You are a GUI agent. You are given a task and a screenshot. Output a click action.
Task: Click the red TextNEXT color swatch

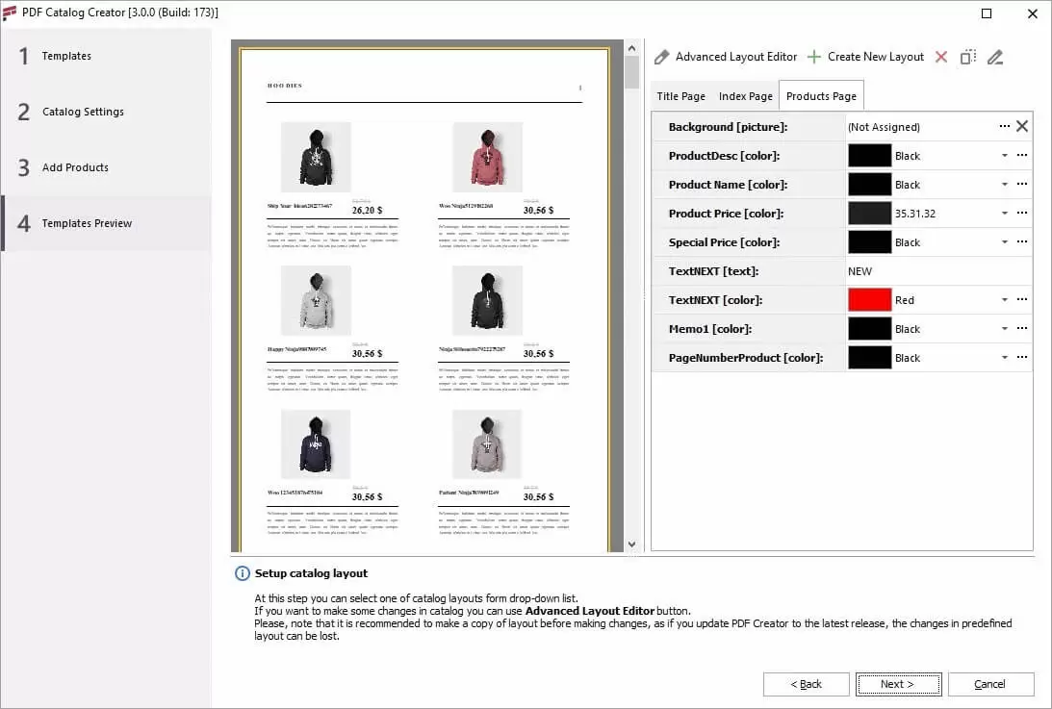coord(869,300)
